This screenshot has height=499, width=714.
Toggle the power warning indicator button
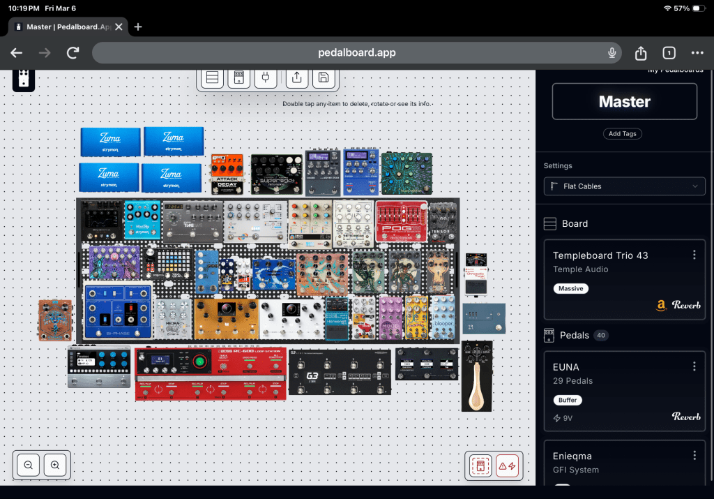[x=507, y=466]
